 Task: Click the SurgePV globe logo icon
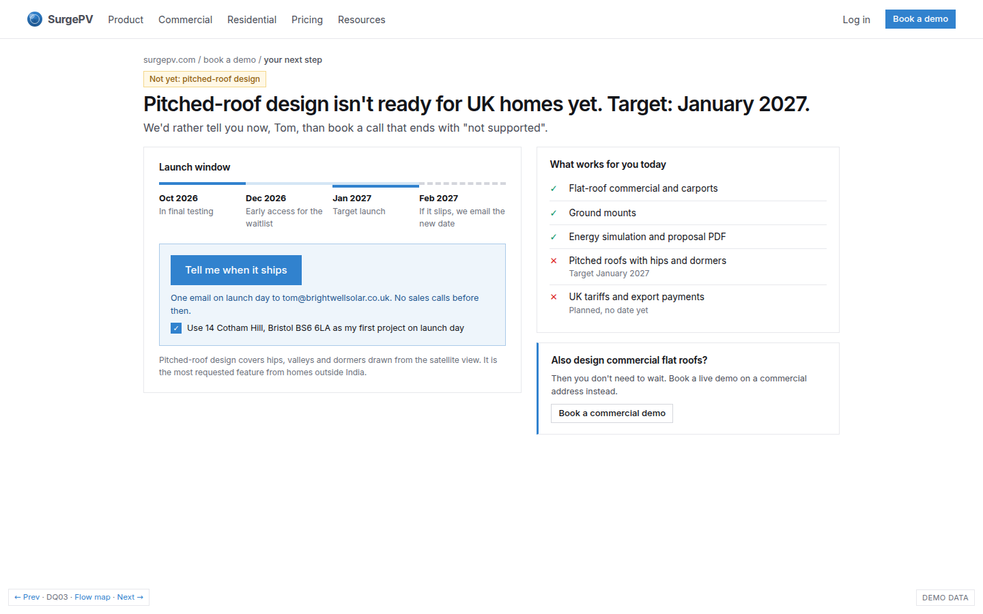click(x=35, y=19)
